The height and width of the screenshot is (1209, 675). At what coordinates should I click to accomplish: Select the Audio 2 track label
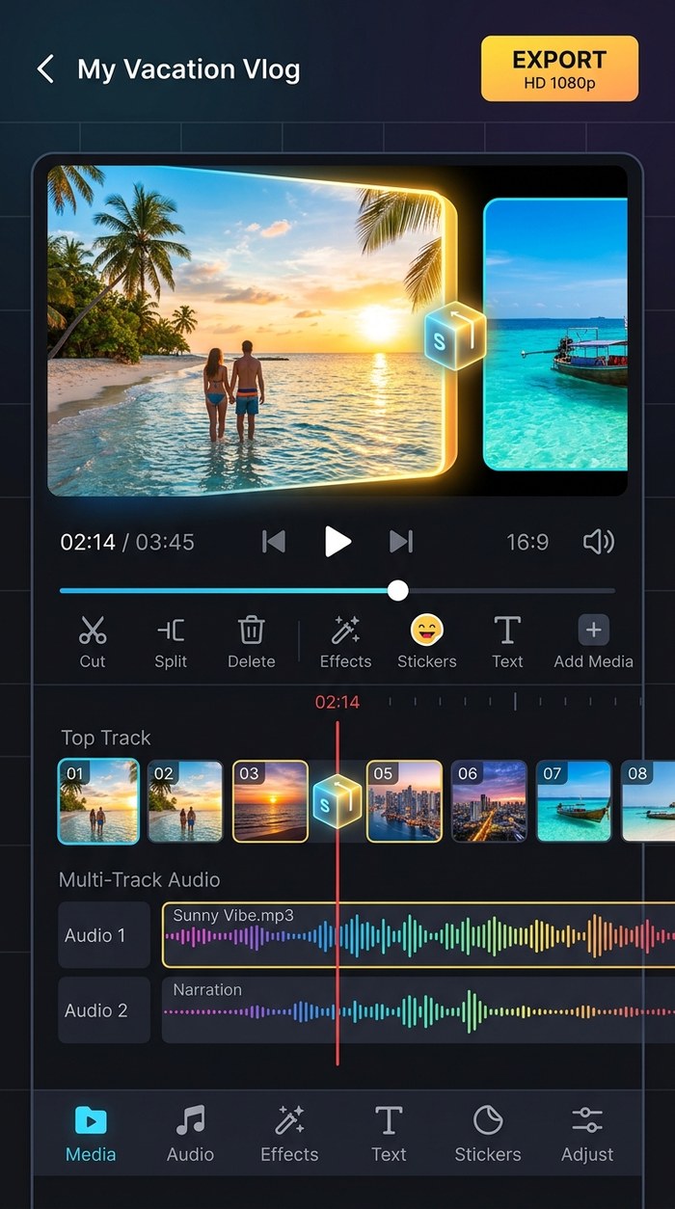click(x=104, y=1010)
